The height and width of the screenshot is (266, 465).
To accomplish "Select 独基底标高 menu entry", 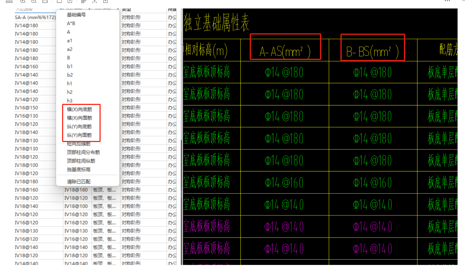I will tap(79, 170).
